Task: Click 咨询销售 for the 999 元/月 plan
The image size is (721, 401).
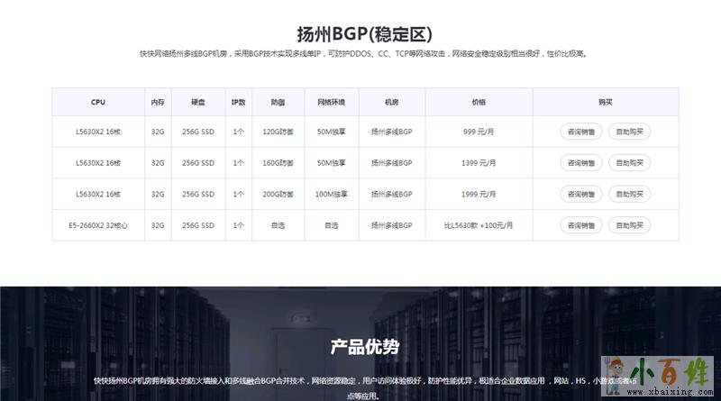Action: pos(580,132)
